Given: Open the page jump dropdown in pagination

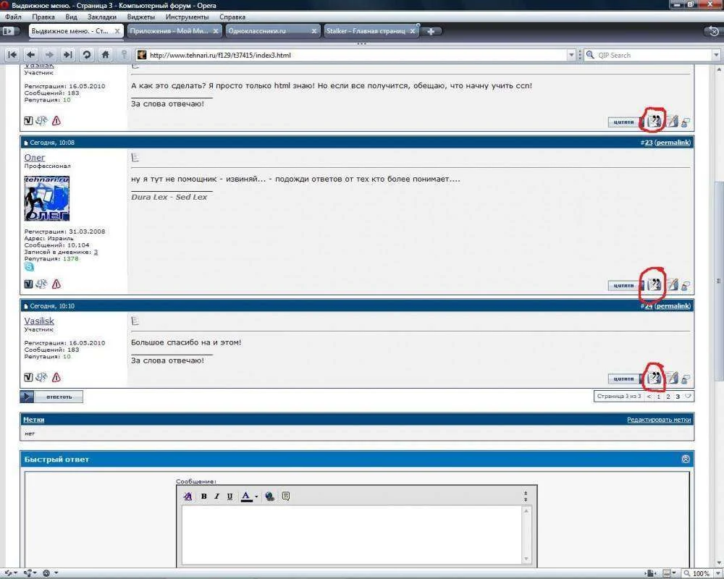Looking at the screenshot, I should coord(688,396).
